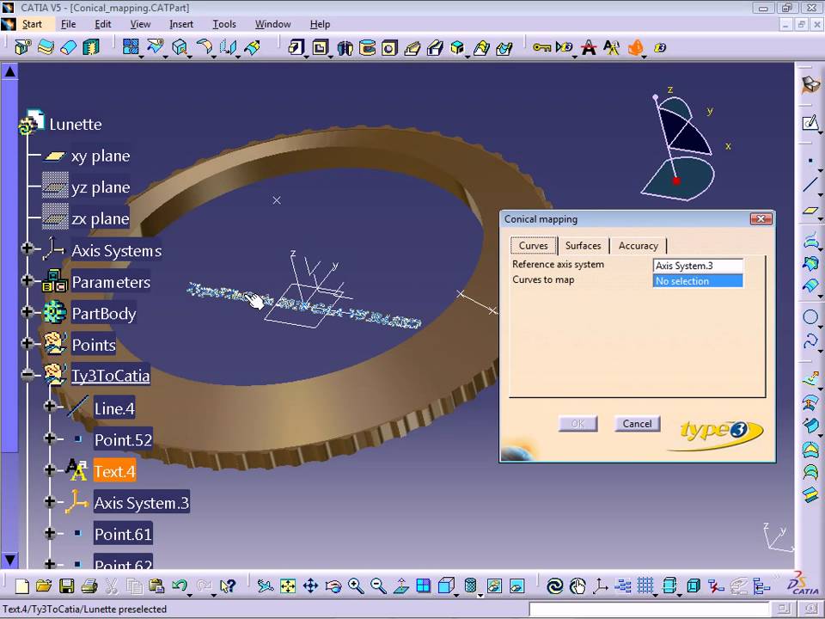Click the tree scroll up arrow

coord(10,71)
